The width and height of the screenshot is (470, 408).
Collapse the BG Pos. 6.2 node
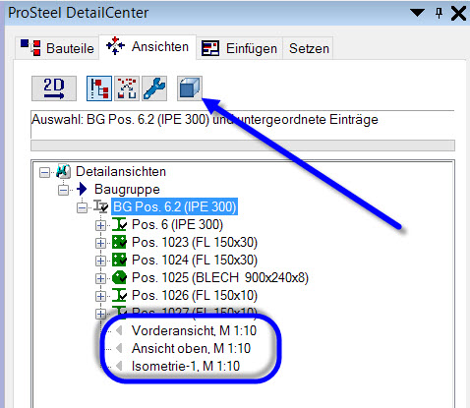coord(82,207)
